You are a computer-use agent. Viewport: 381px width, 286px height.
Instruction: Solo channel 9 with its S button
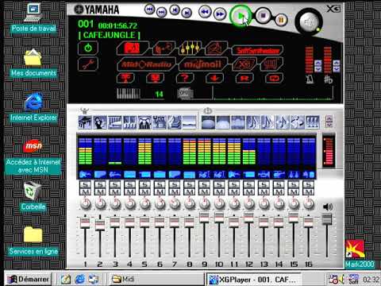pos(204,184)
